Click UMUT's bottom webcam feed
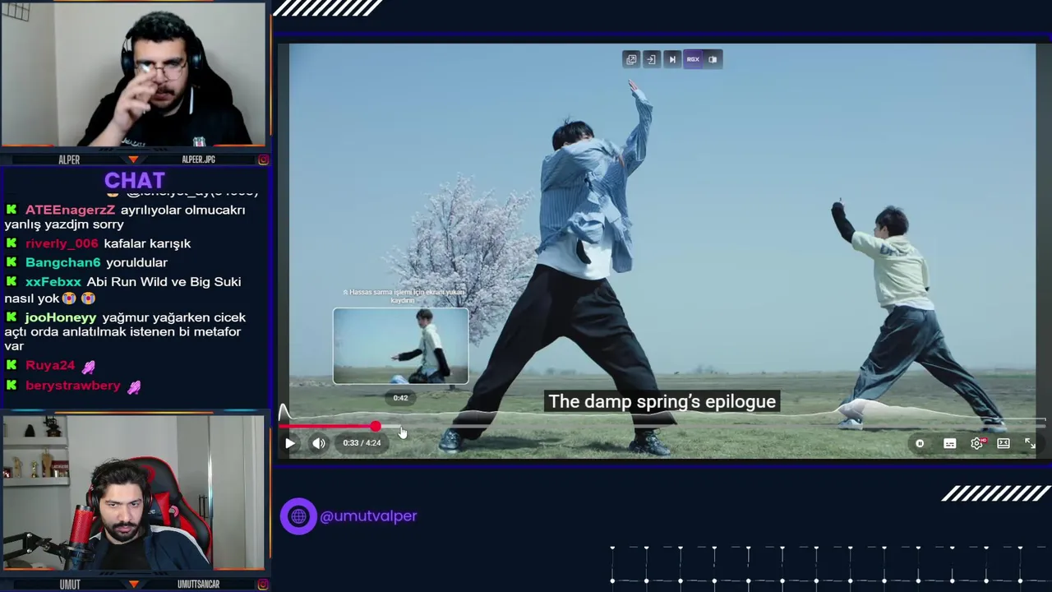This screenshot has height=592, width=1052. point(133,493)
